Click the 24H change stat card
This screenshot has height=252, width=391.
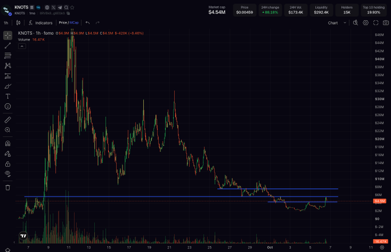(x=270, y=10)
